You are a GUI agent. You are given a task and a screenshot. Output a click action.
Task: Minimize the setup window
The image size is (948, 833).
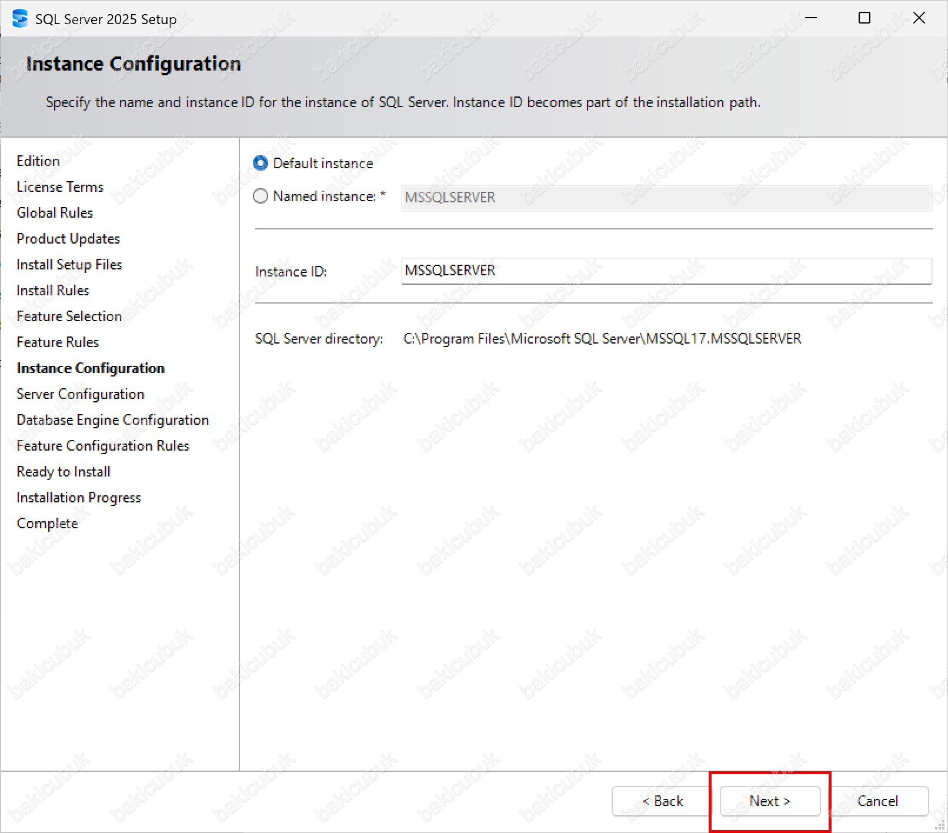(811, 18)
